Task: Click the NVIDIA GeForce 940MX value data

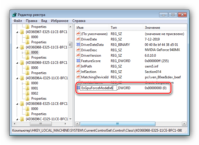Action: pyautogui.click(x=162, y=50)
